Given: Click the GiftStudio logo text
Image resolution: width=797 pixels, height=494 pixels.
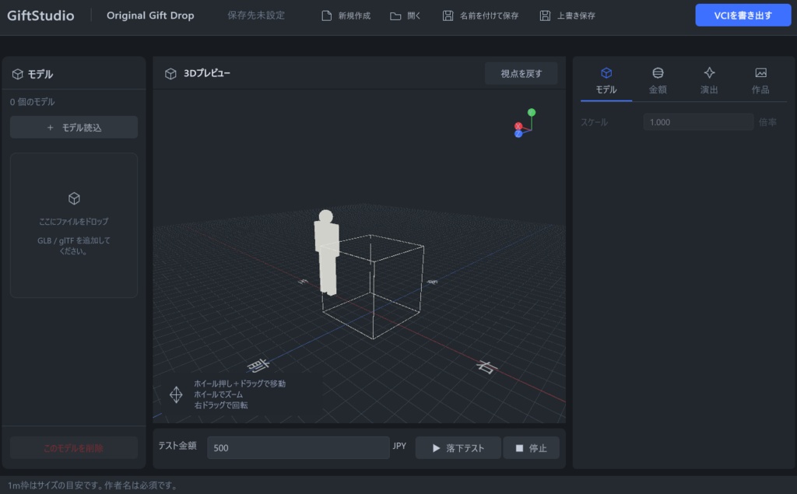Looking at the screenshot, I should [40, 16].
